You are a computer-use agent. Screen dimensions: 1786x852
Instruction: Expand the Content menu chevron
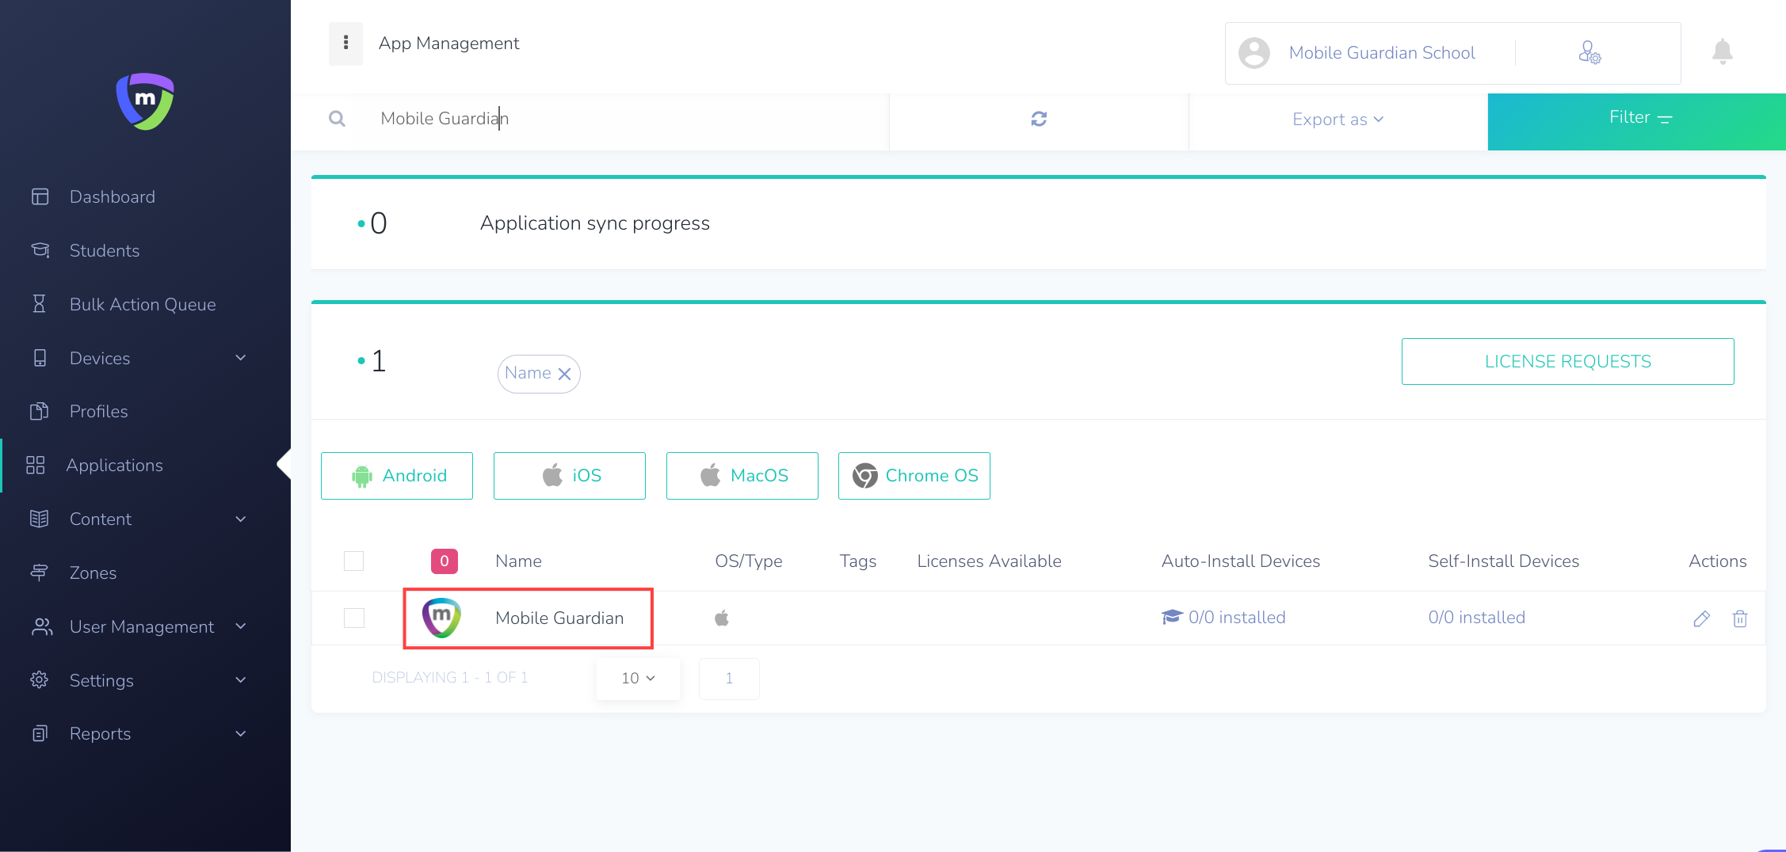pyautogui.click(x=241, y=519)
